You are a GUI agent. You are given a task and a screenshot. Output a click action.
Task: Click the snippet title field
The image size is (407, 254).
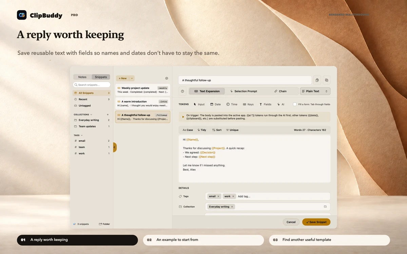click(x=245, y=80)
